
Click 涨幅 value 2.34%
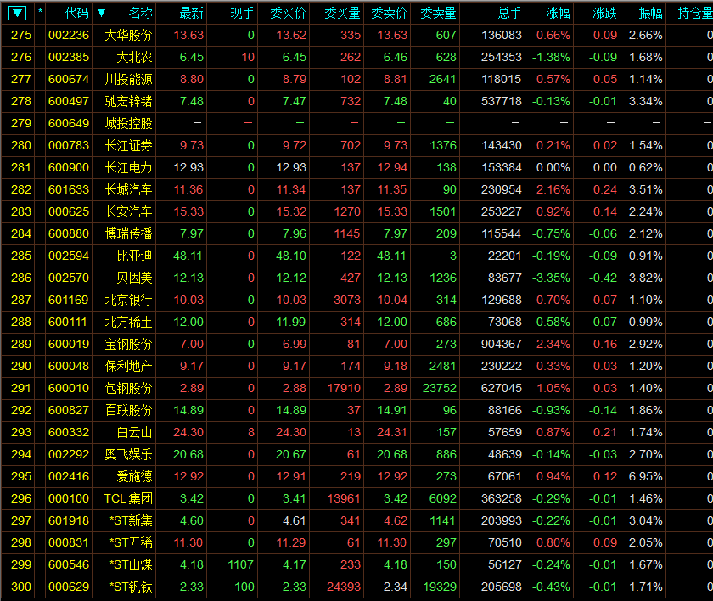coord(553,344)
